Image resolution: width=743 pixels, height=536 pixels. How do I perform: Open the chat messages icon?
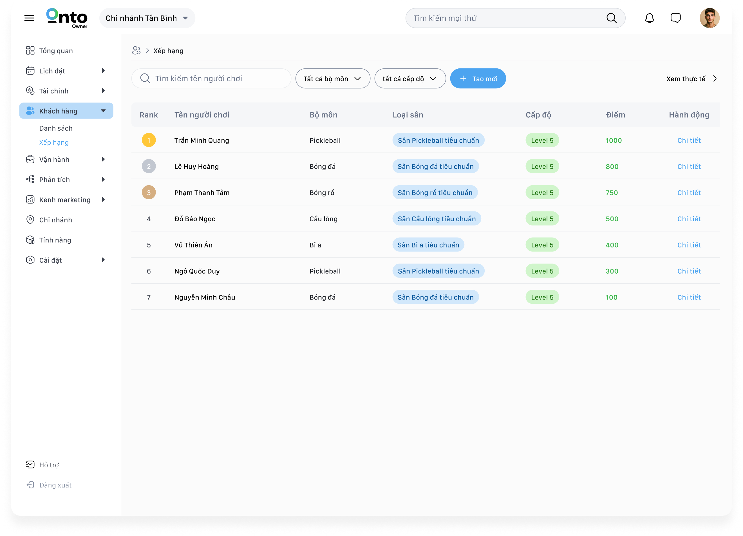pos(675,18)
